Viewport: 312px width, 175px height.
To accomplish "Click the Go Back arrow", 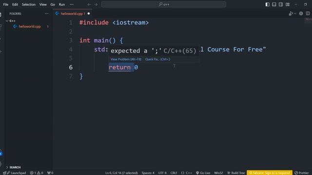I will 89,4.
